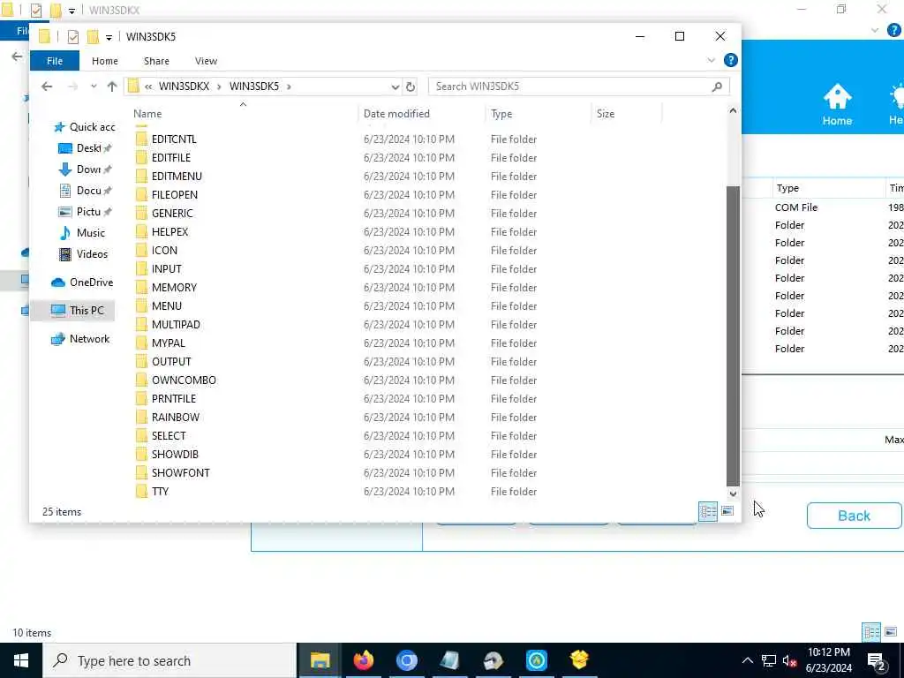The image size is (904, 678).
Task: Open Desktop in the navigation pane
Action: click(x=85, y=148)
